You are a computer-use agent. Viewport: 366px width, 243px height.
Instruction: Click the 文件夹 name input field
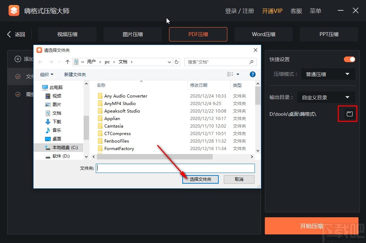click(x=175, y=168)
